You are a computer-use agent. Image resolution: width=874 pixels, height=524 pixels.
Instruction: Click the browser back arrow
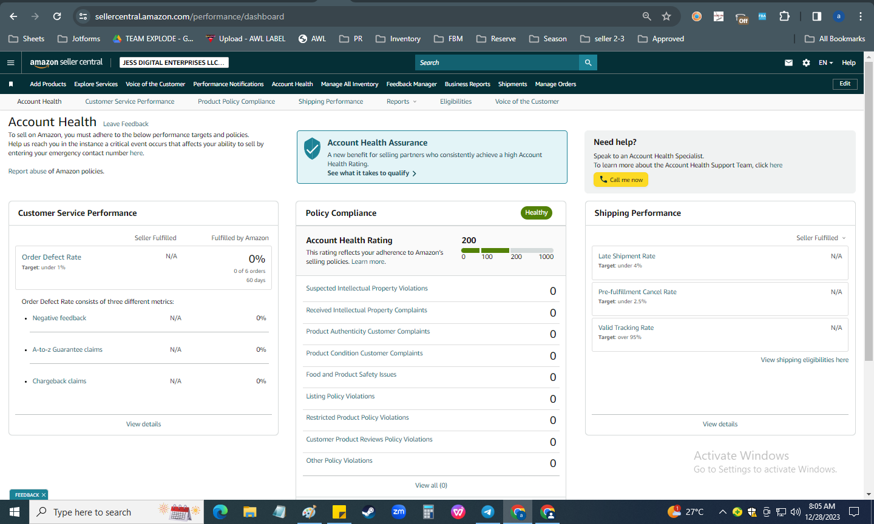[13, 16]
